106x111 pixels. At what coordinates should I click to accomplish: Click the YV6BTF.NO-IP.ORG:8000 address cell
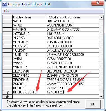click(x=72, y=67)
